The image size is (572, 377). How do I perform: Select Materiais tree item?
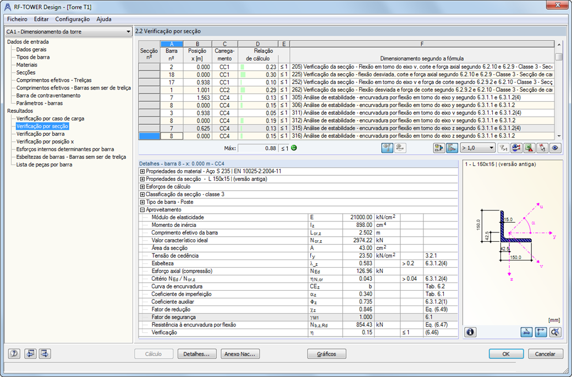[26, 64]
